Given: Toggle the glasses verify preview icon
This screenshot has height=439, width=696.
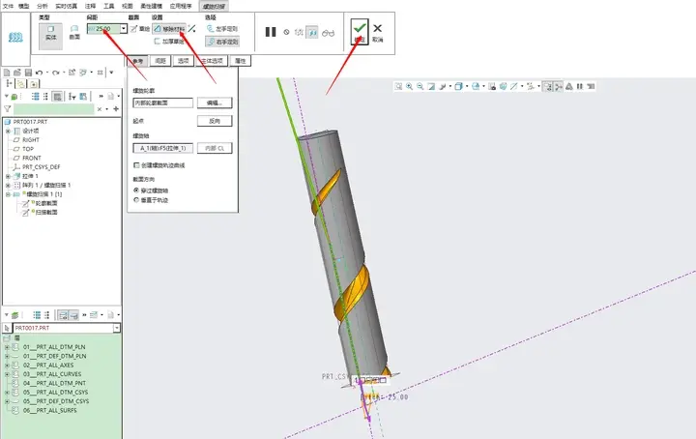Looking at the screenshot, I should 328,33.
